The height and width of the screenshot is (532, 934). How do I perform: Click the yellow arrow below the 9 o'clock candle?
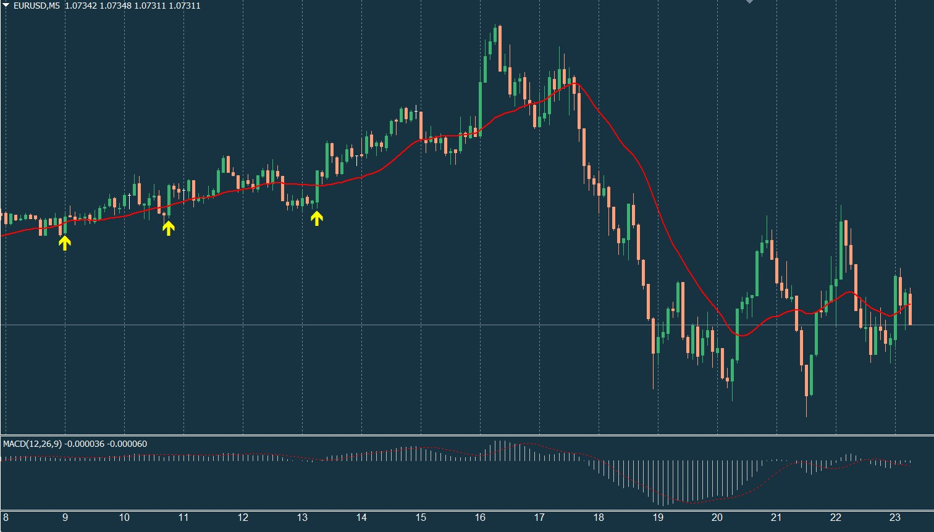click(x=65, y=243)
